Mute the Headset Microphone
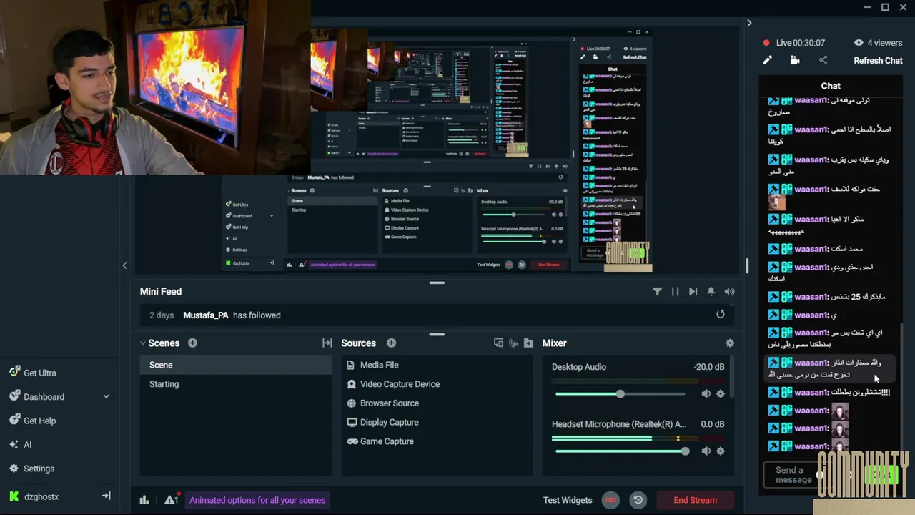The width and height of the screenshot is (915, 515). coord(706,451)
